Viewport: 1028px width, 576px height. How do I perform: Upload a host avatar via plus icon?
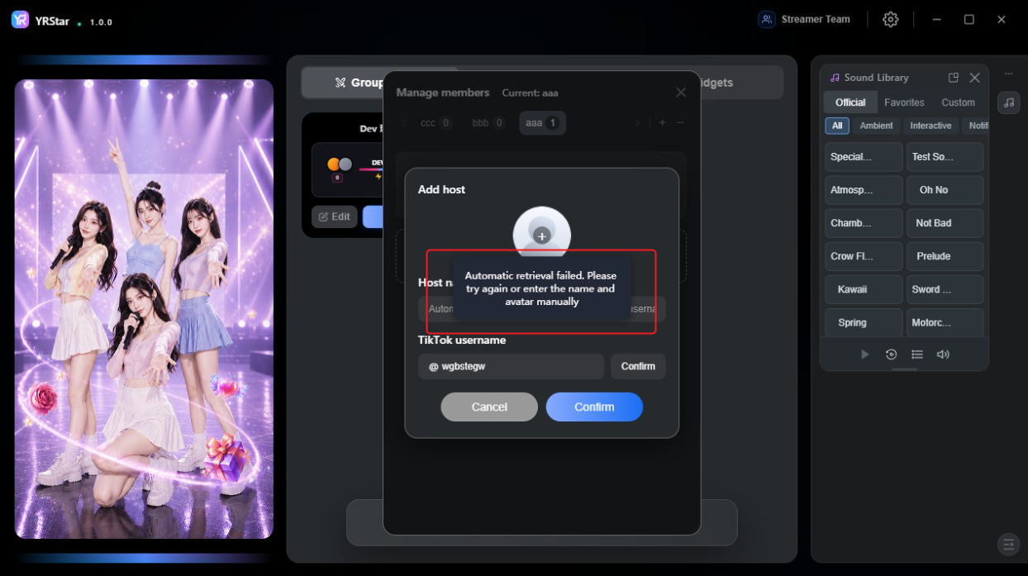tap(542, 236)
